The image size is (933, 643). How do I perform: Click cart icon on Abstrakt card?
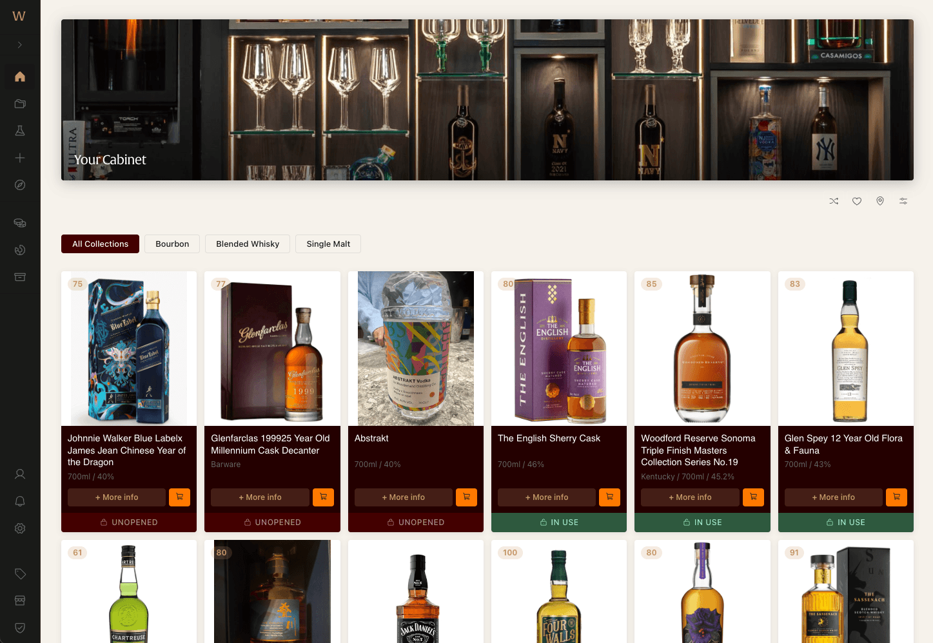coord(466,497)
